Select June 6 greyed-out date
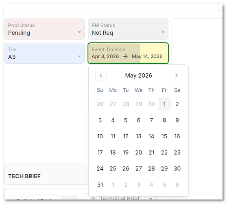This screenshot has width=227, height=204. [177, 184]
